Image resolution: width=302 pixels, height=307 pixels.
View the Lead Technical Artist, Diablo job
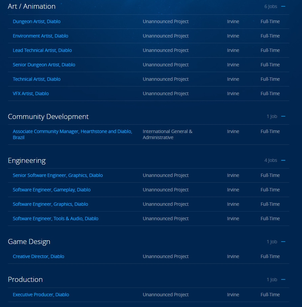(x=42, y=50)
